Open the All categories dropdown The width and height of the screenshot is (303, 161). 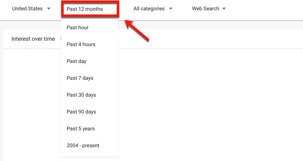tap(153, 9)
